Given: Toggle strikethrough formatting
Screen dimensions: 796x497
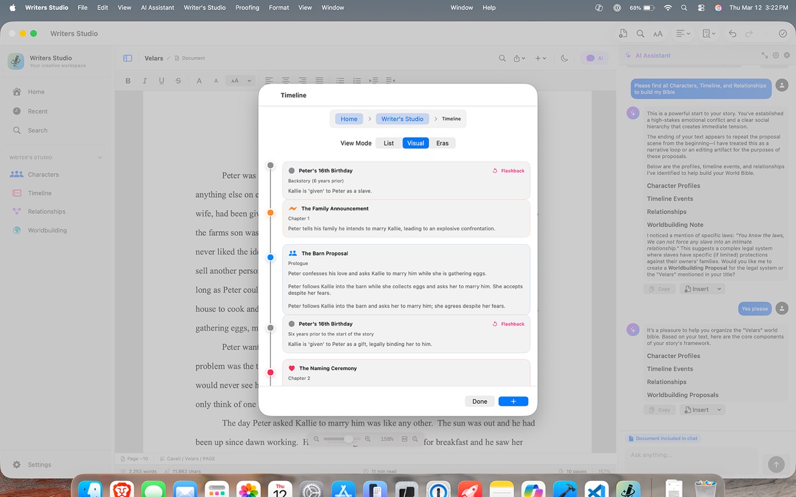Looking at the screenshot, I should 178,81.
